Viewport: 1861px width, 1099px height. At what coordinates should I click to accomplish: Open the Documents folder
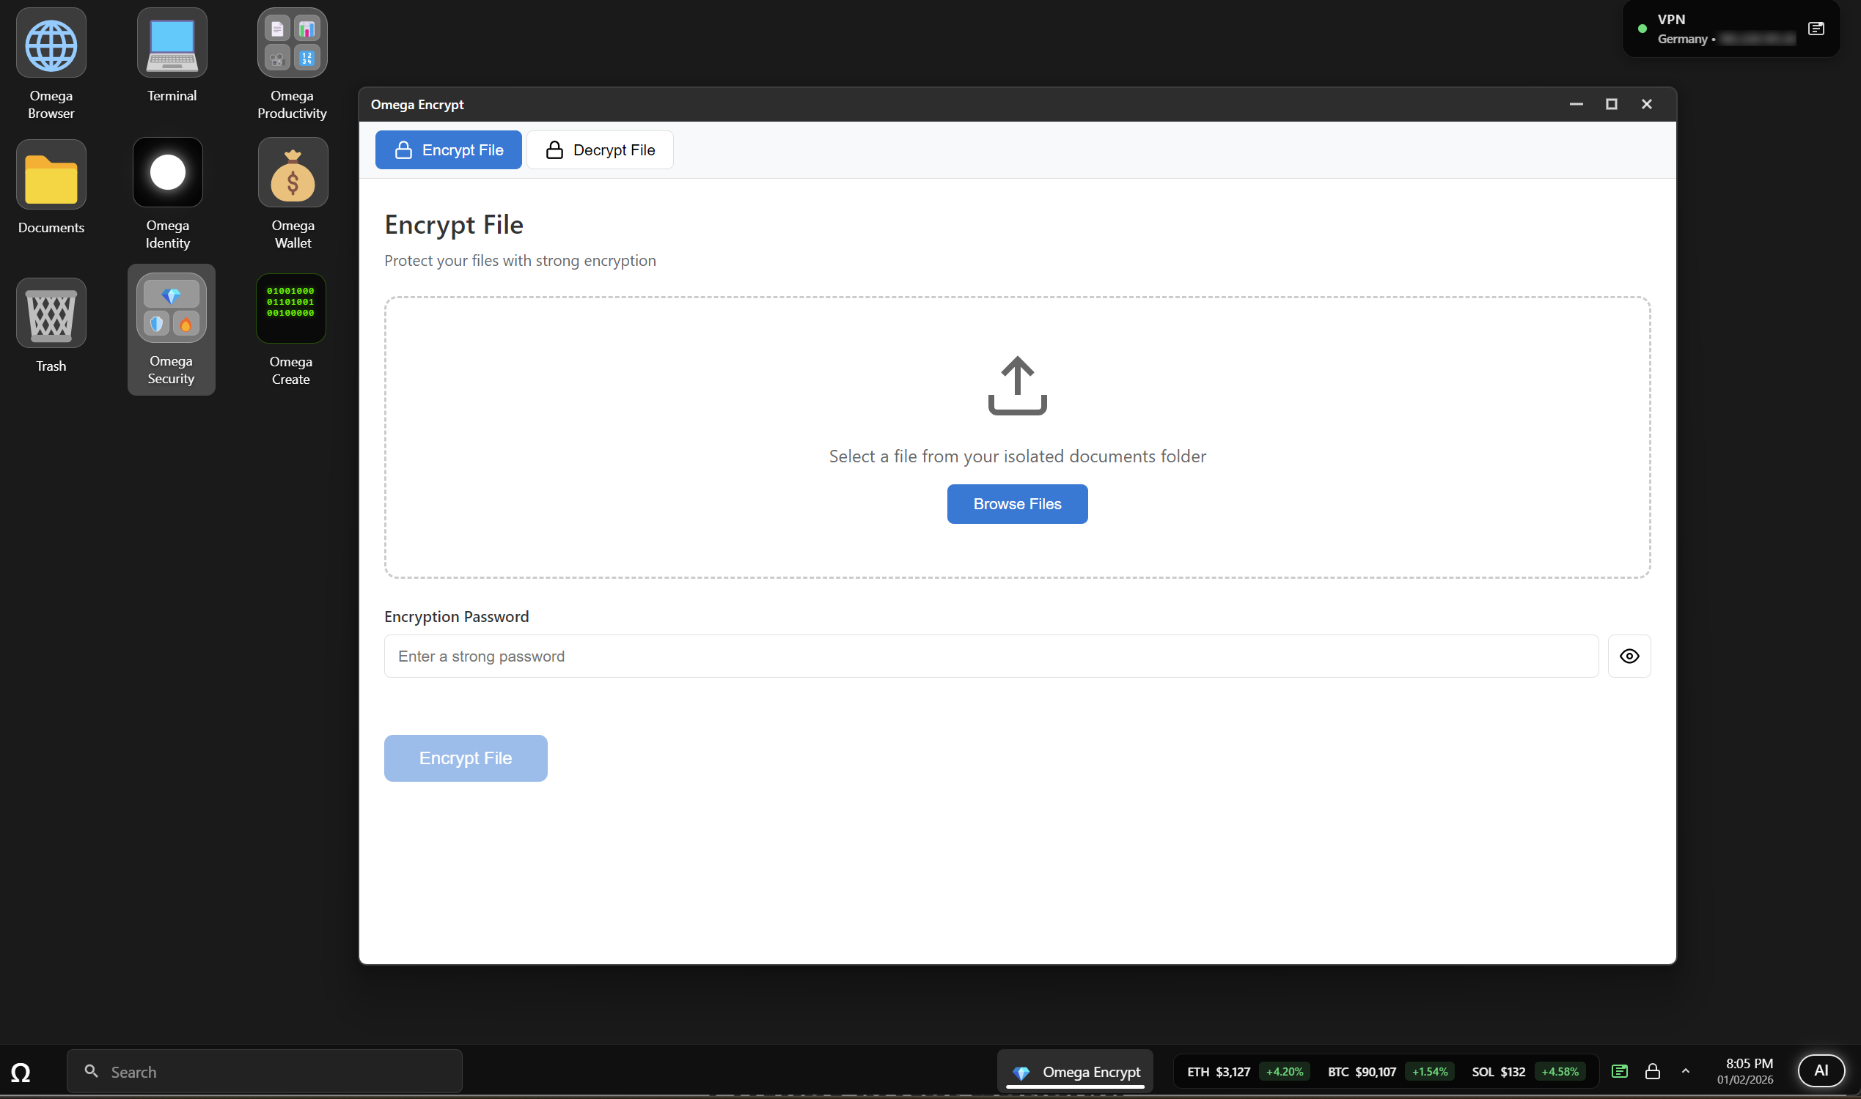[x=51, y=176]
